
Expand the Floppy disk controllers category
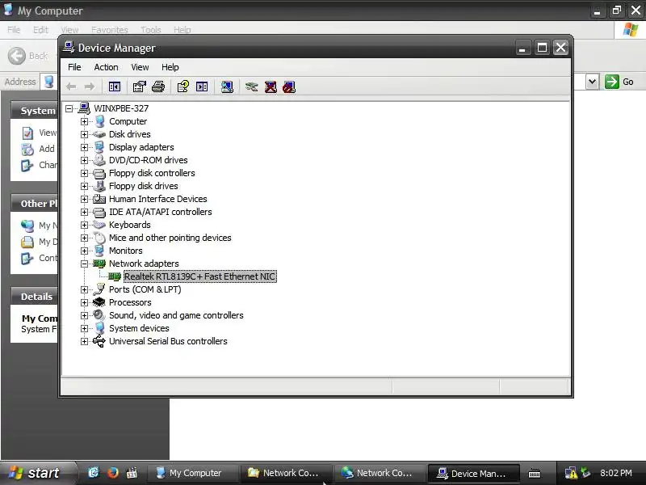84,173
